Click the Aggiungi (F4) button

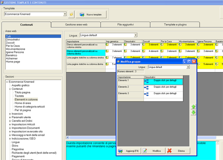click(129, 151)
